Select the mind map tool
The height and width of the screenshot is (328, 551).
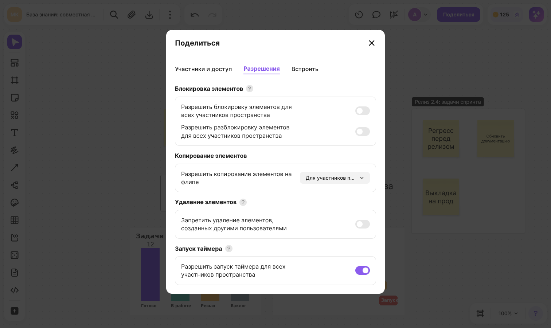[15, 185]
